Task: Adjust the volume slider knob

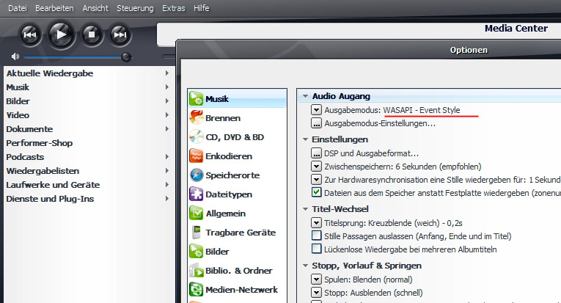Action: (x=126, y=56)
